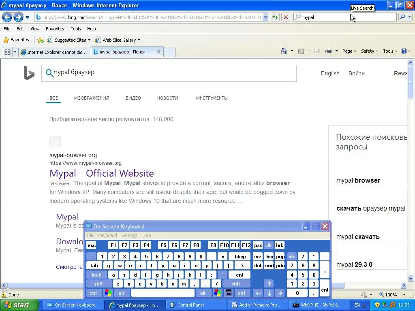The width and height of the screenshot is (415, 311).
Task: Open 'Mypal - Official Website' result link
Action: click(x=102, y=173)
